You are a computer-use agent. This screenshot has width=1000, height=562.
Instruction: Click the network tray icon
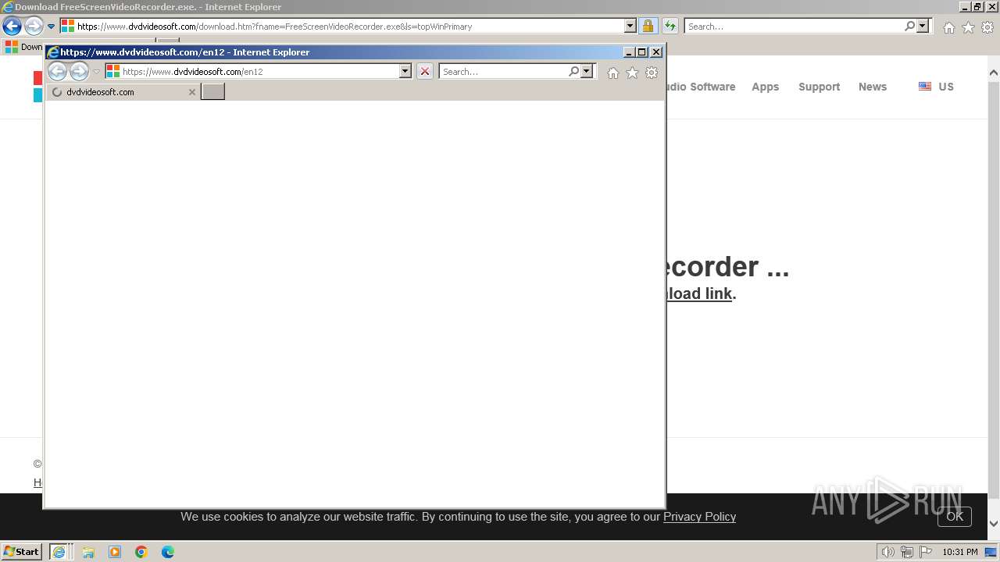pos(907,552)
